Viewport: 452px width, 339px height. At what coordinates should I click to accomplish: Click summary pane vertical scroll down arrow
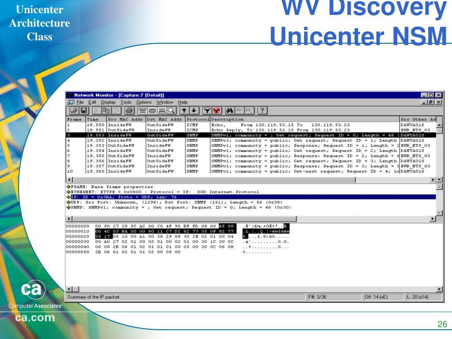[439, 180]
